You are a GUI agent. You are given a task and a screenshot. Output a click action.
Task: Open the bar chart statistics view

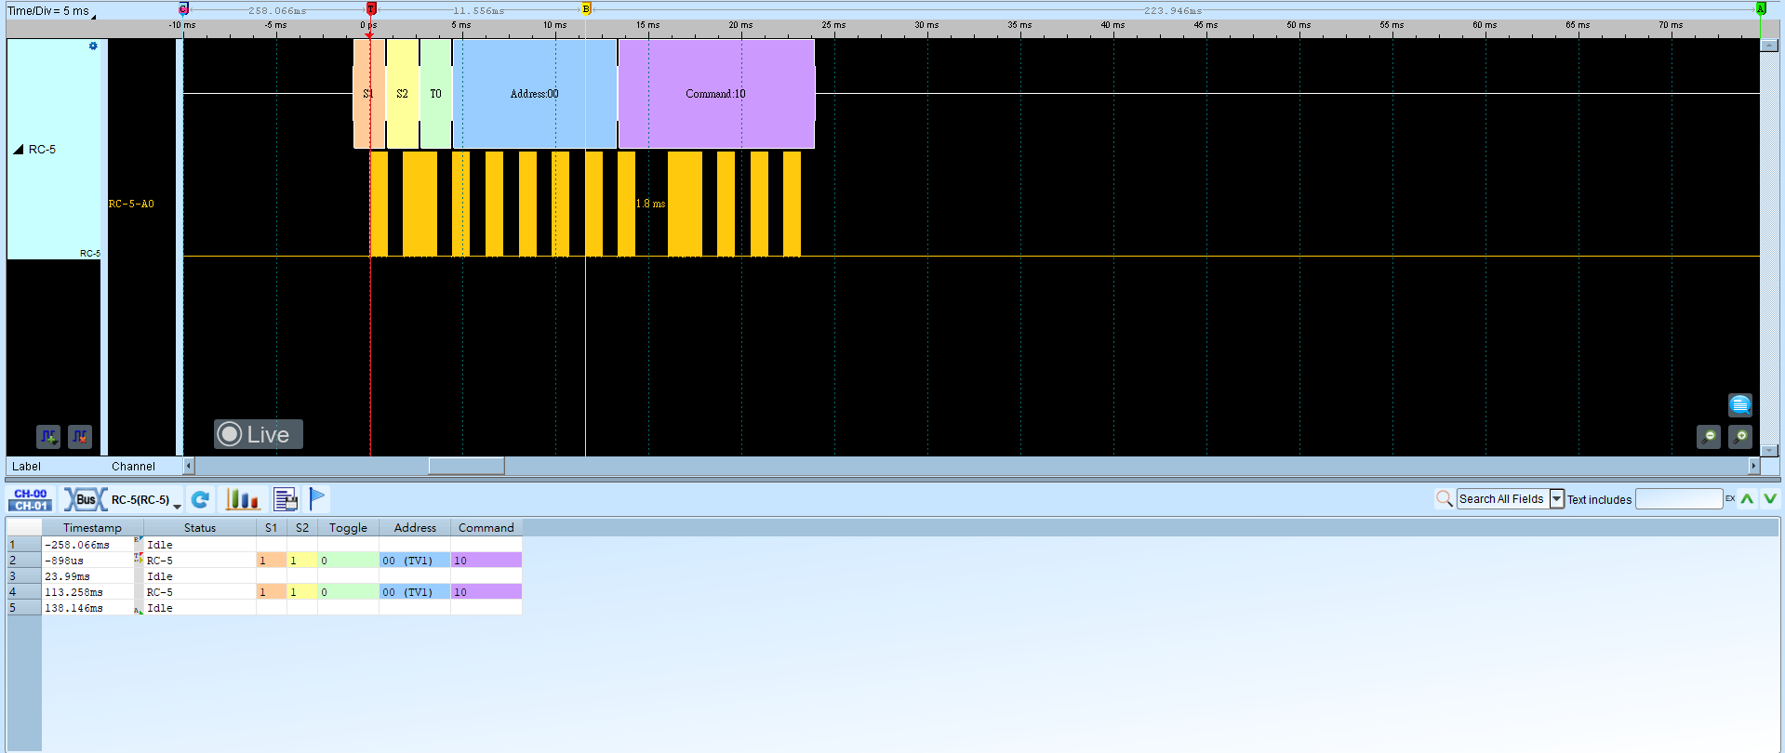pos(242,499)
